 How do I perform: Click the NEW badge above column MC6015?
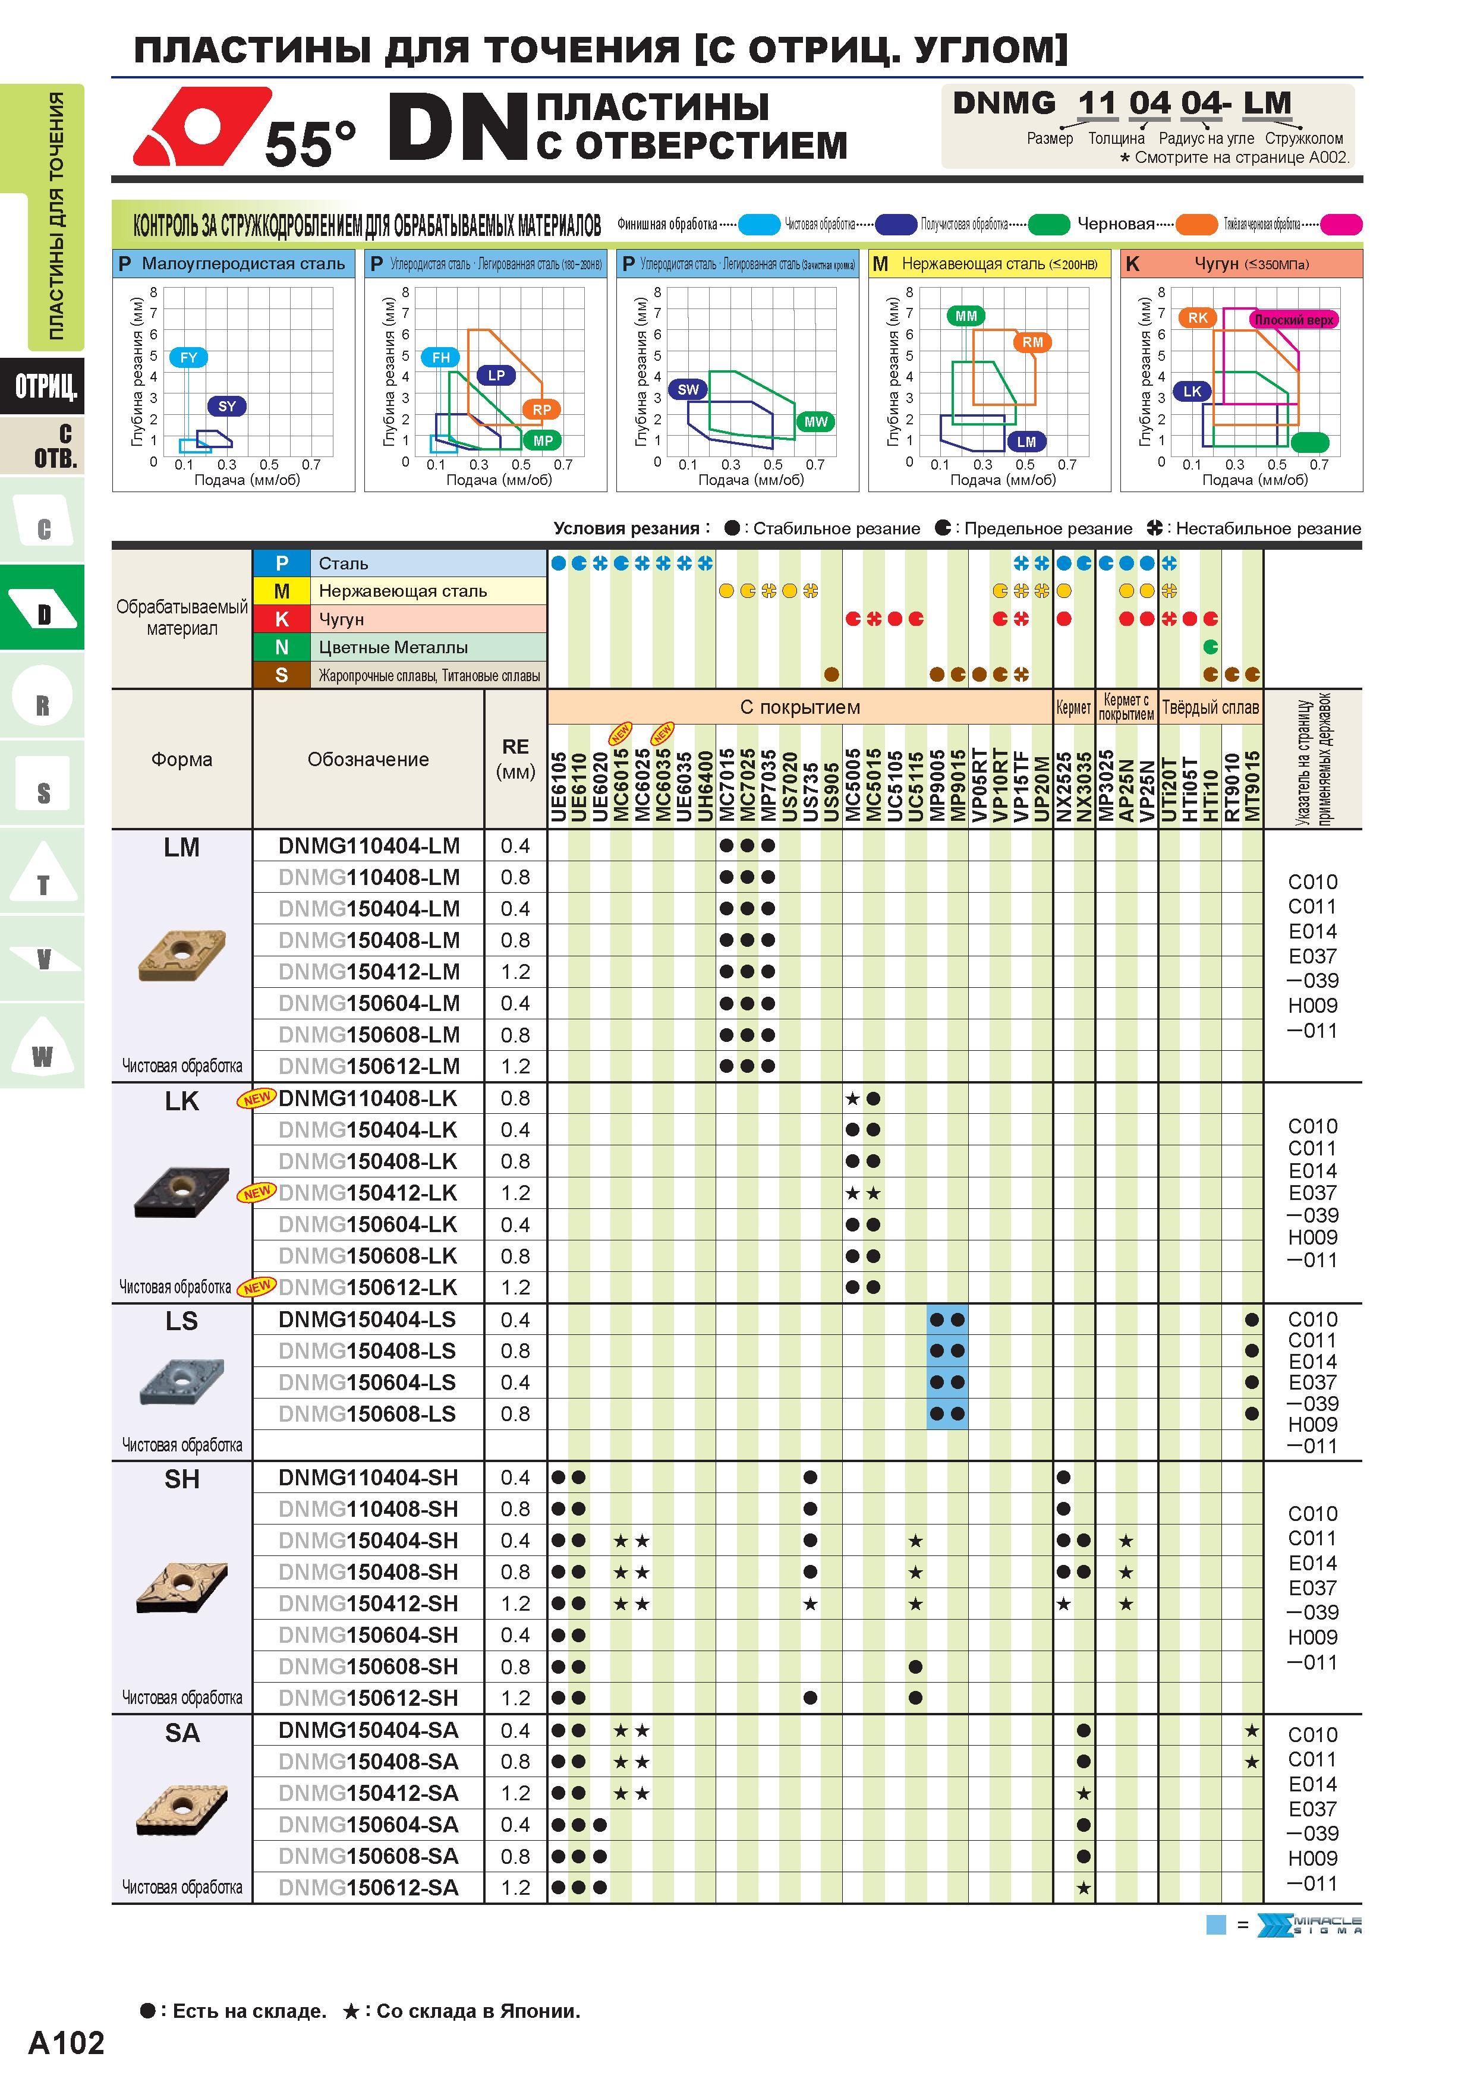pos(621,733)
